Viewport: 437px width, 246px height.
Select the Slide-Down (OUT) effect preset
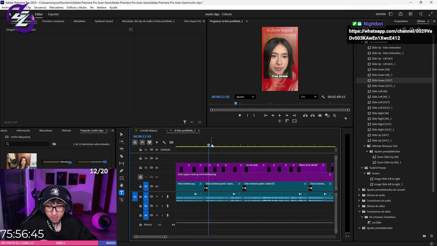[382, 81]
